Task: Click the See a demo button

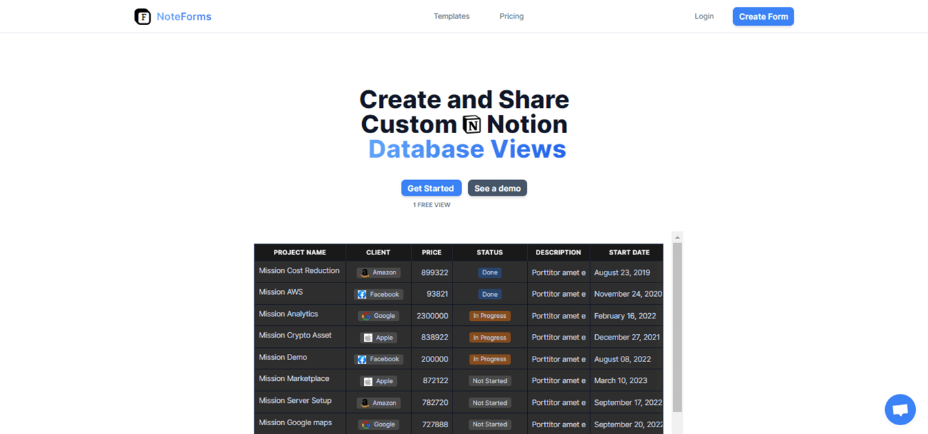Action: pyautogui.click(x=497, y=188)
